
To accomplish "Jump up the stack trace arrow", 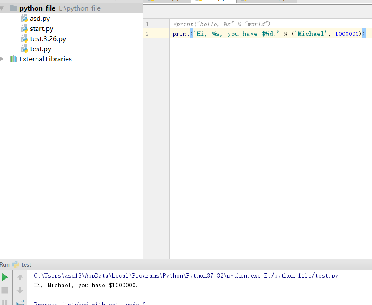I will click(x=20, y=277).
